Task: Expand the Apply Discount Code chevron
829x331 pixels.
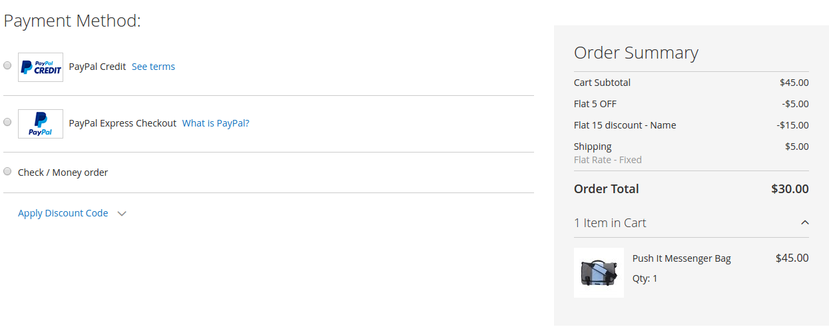Action: (x=121, y=214)
